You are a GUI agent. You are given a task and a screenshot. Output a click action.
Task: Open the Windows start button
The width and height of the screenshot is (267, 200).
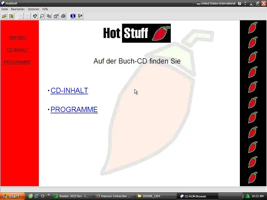point(12,196)
